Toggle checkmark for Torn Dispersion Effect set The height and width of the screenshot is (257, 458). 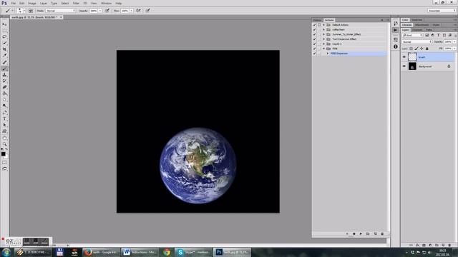(x=315, y=39)
